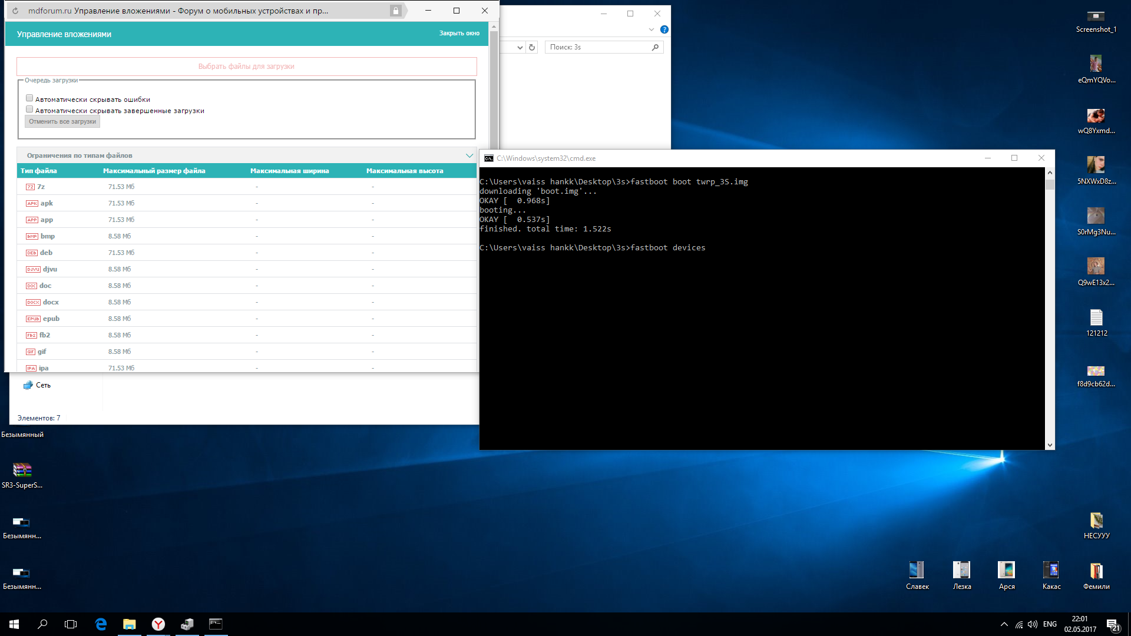Click the Закрыть окно link

pos(459,34)
